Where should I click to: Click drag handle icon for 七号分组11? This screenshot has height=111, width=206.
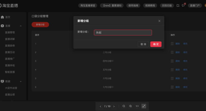pos(172,87)
